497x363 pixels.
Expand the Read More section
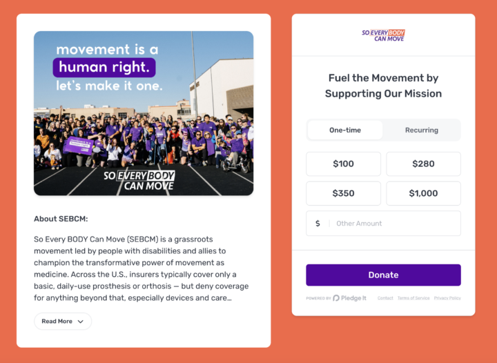click(x=62, y=322)
